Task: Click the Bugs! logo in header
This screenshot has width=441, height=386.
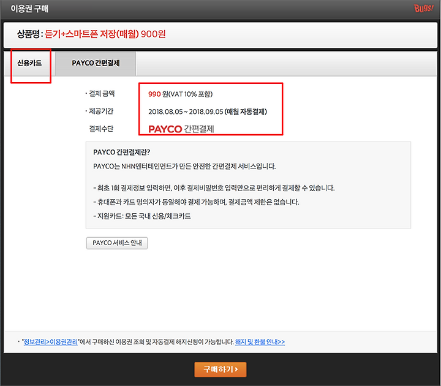Action: point(424,8)
